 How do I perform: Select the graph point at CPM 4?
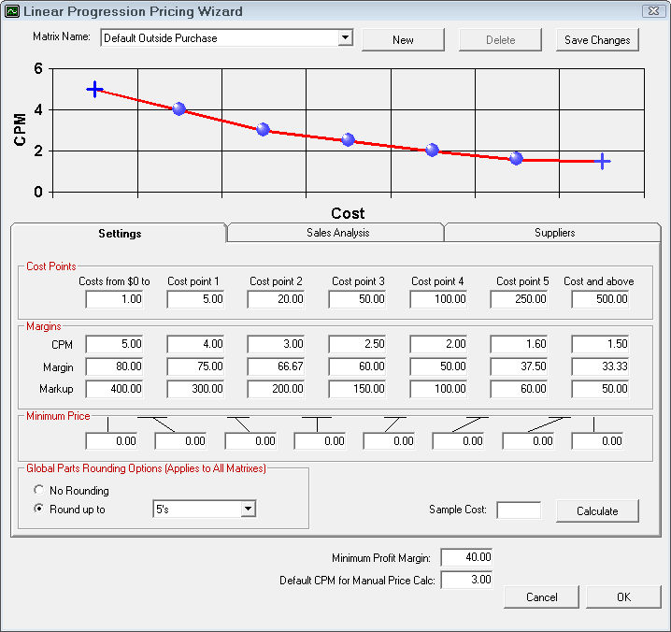179,109
